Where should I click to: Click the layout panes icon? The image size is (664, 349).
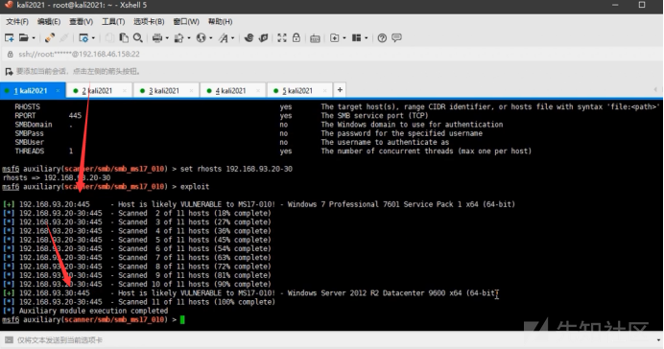357,38
